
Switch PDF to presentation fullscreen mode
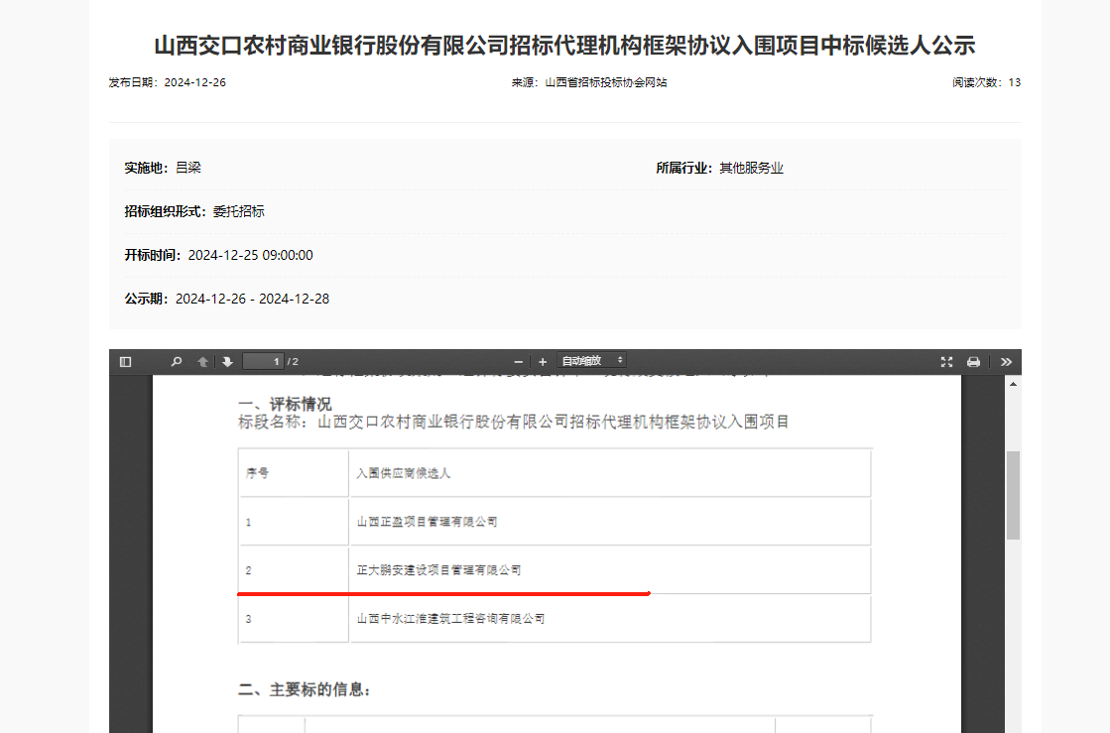[x=946, y=362]
